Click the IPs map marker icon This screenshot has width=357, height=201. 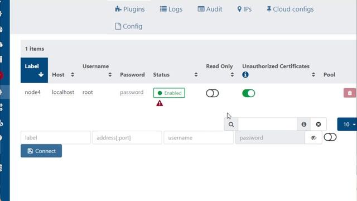tap(239, 9)
